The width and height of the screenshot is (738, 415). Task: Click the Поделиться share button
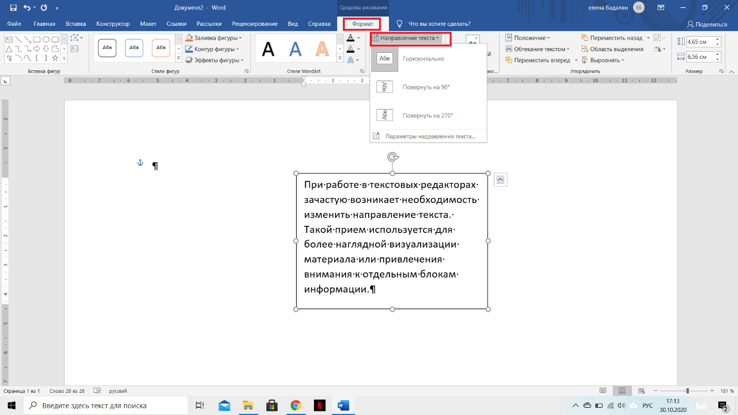707,24
